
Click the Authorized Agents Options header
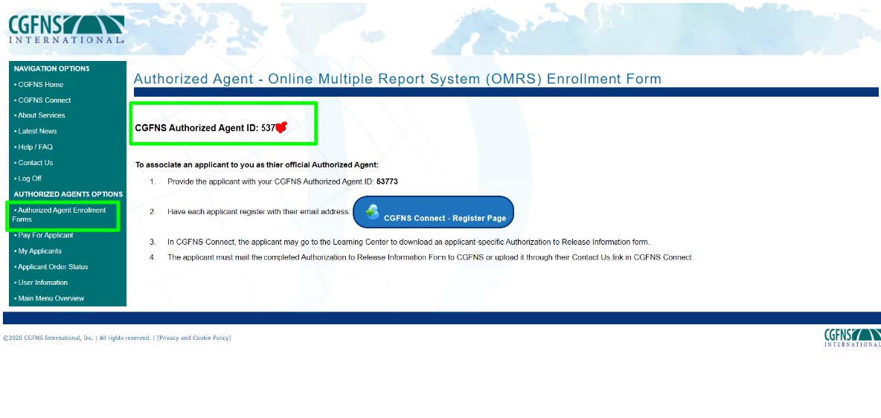point(68,194)
